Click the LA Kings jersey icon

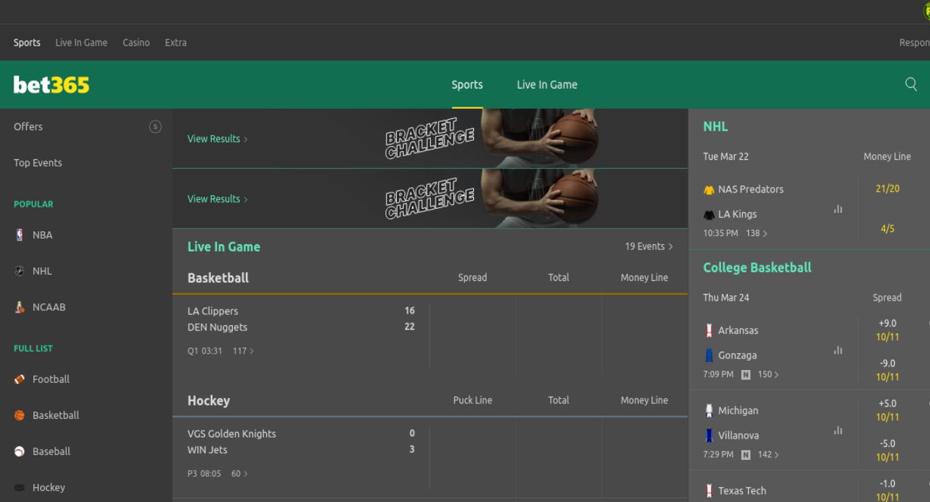tap(709, 214)
